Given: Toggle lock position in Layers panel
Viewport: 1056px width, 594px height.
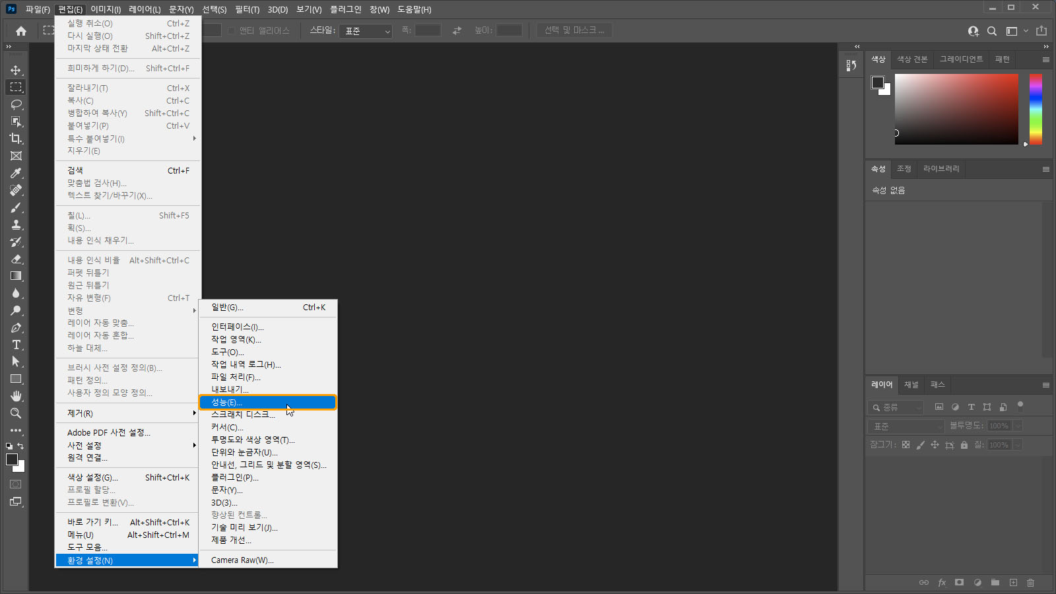Looking at the screenshot, I should (935, 445).
